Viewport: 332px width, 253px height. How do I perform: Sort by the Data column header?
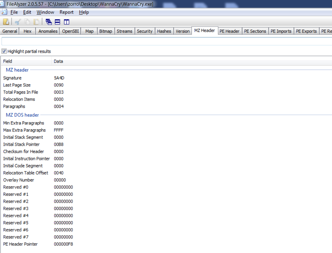click(x=191, y=61)
